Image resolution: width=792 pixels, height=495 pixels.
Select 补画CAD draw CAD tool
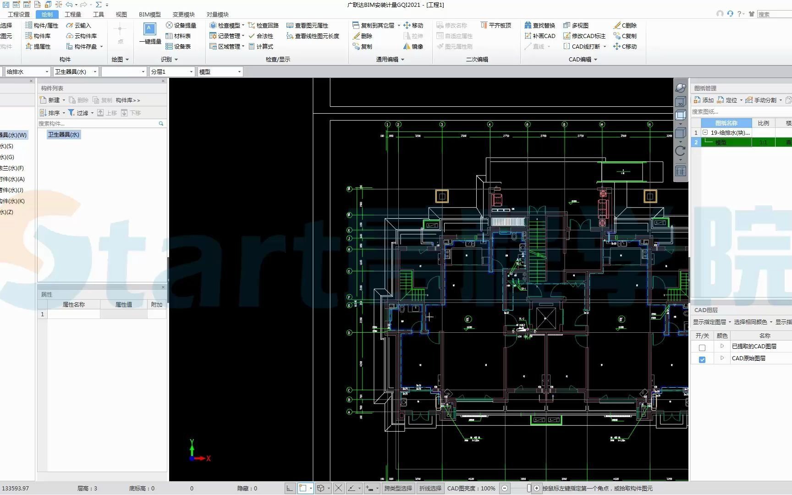click(539, 36)
